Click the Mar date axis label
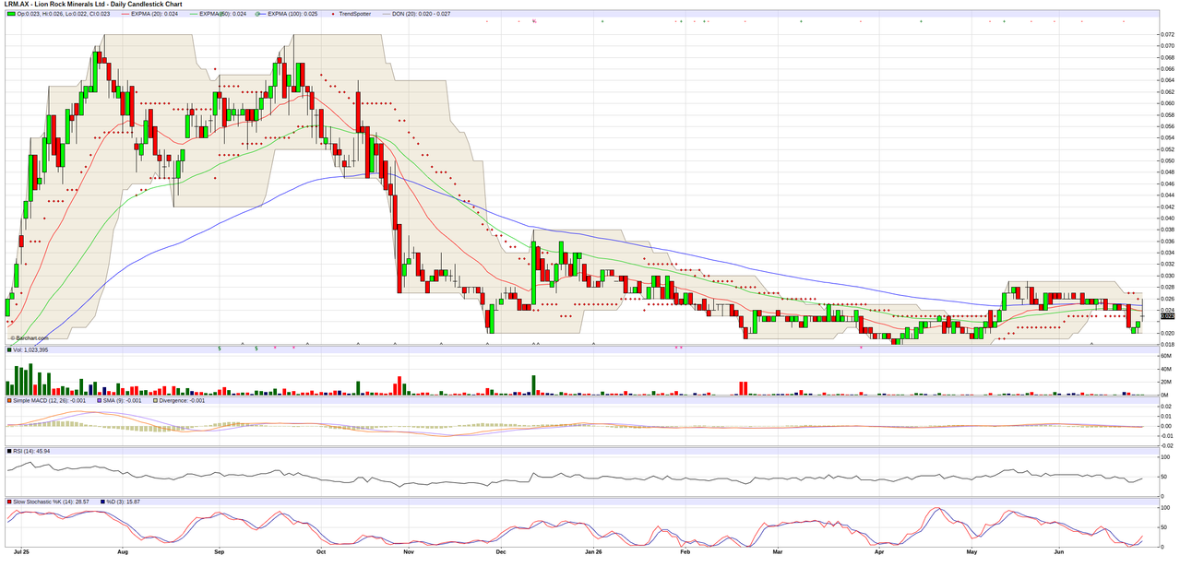 778,551
